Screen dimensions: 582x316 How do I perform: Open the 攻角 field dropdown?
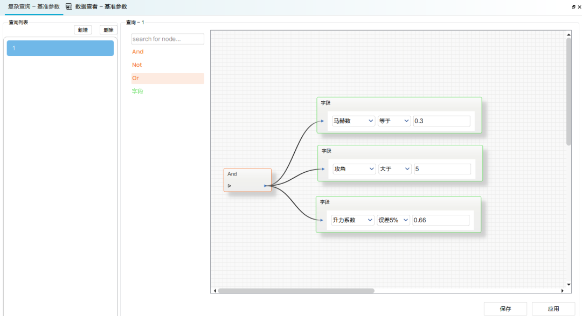(x=354, y=169)
